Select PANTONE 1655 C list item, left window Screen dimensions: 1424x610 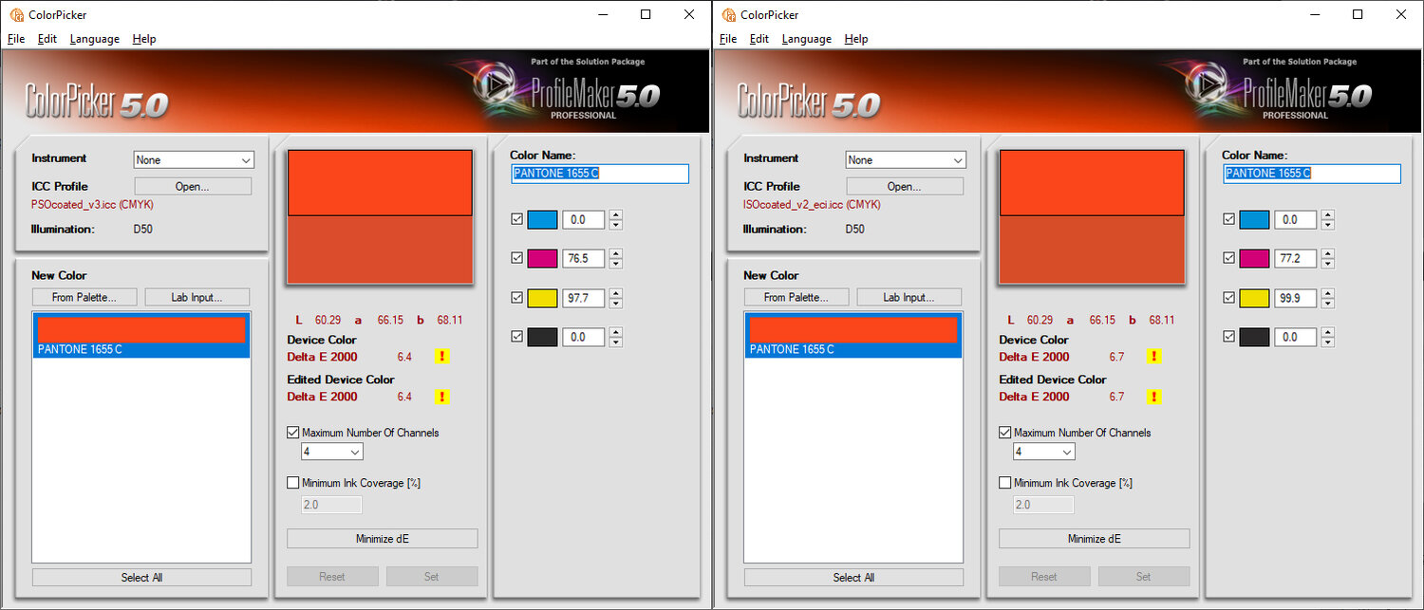pos(141,335)
